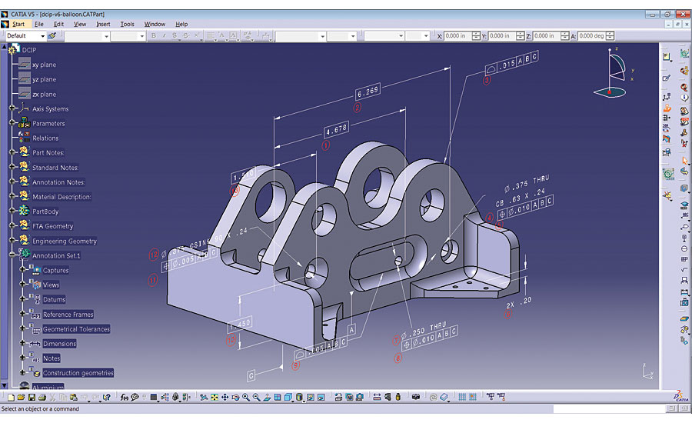Expand the Parameters tree node
The image size is (692, 423).
click(x=12, y=122)
